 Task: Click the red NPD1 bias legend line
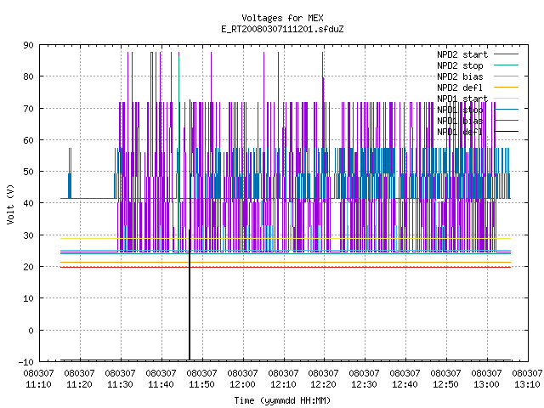pyautogui.click(x=507, y=121)
